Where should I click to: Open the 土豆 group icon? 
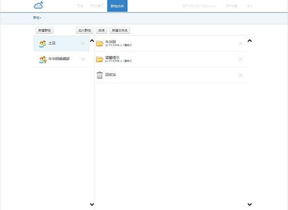(x=43, y=44)
